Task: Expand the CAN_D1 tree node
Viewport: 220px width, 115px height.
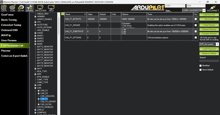Action: click(x=39, y=91)
